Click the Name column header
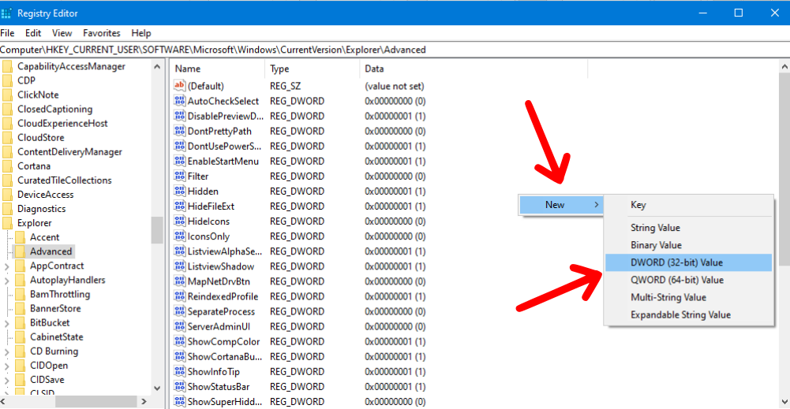The height and width of the screenshot is (409, 790). tap(188, 69)
